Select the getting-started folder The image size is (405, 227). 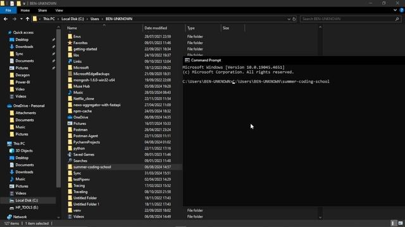[x=85, y=49]
